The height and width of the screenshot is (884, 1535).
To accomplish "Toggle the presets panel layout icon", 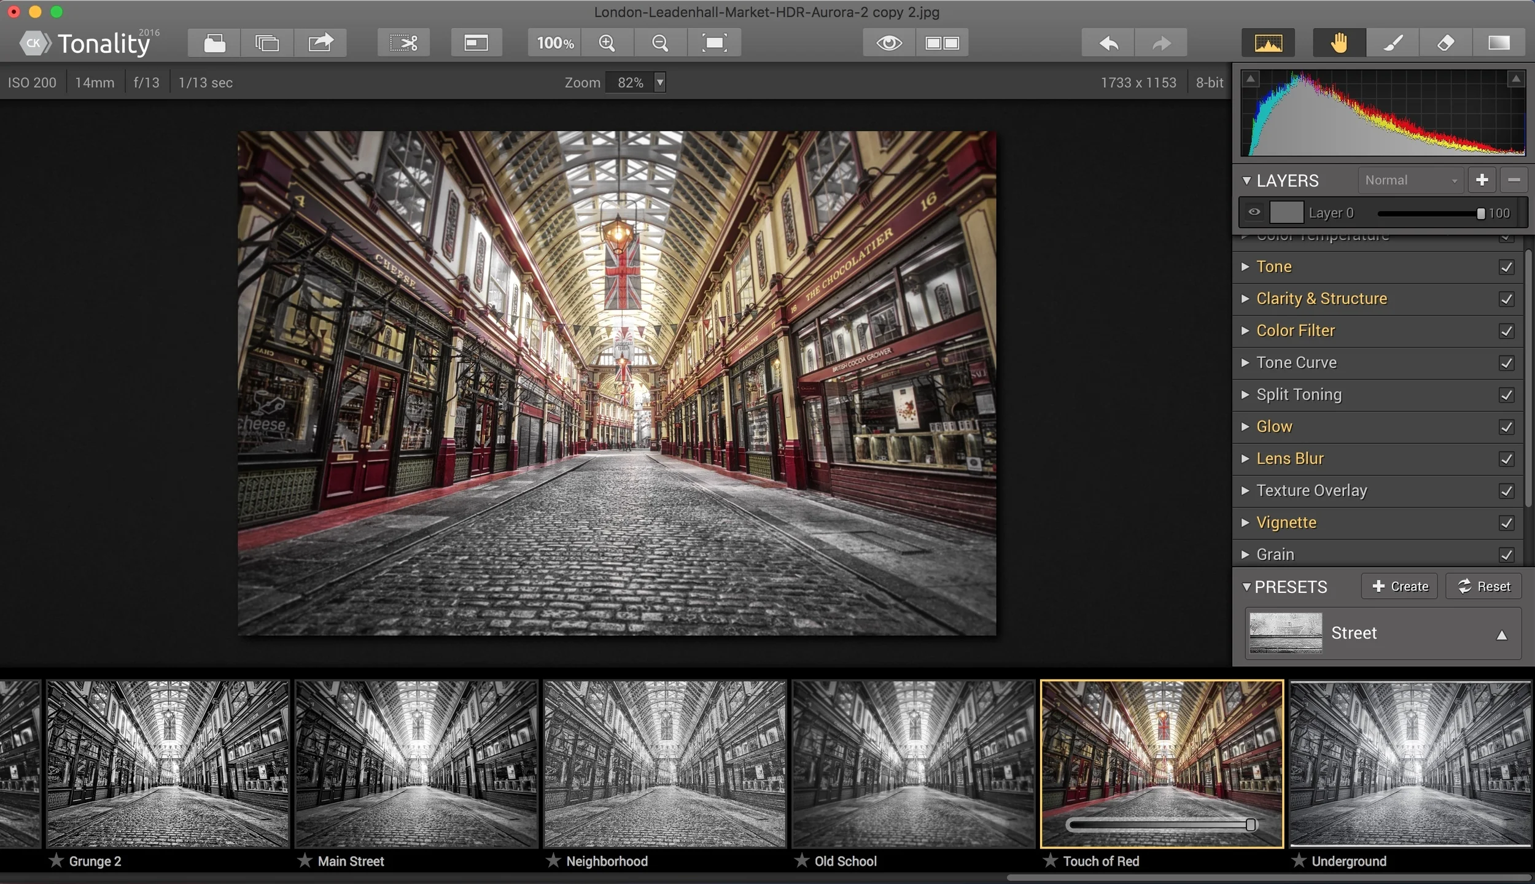I will (x=476, y=43).
